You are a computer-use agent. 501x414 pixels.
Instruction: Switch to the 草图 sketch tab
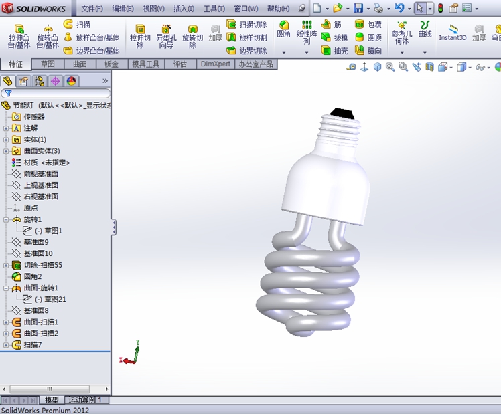tap(48, 64)
